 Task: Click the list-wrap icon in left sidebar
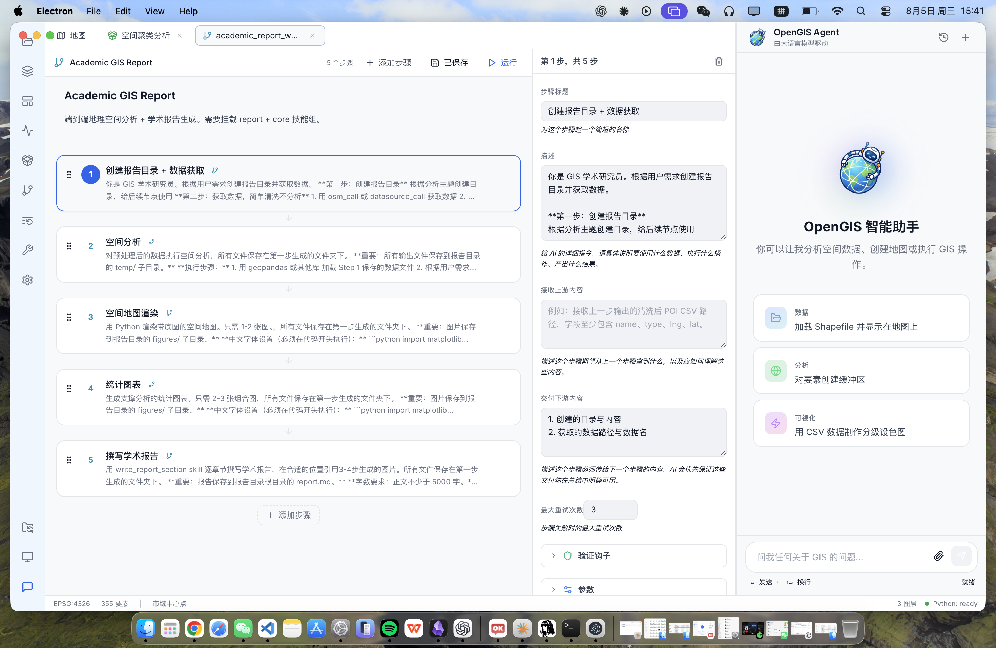click(28, 220)
